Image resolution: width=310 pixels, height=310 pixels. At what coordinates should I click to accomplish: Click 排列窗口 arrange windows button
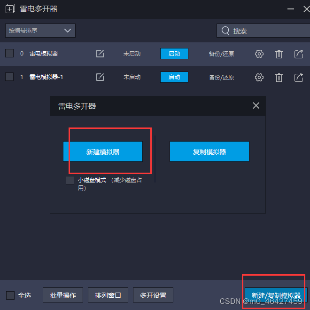click(x=108, y=295)
